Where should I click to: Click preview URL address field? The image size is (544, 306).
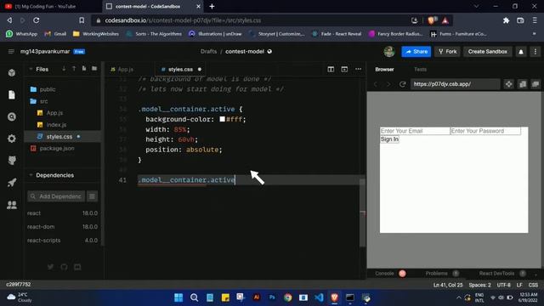coord(456,84)
